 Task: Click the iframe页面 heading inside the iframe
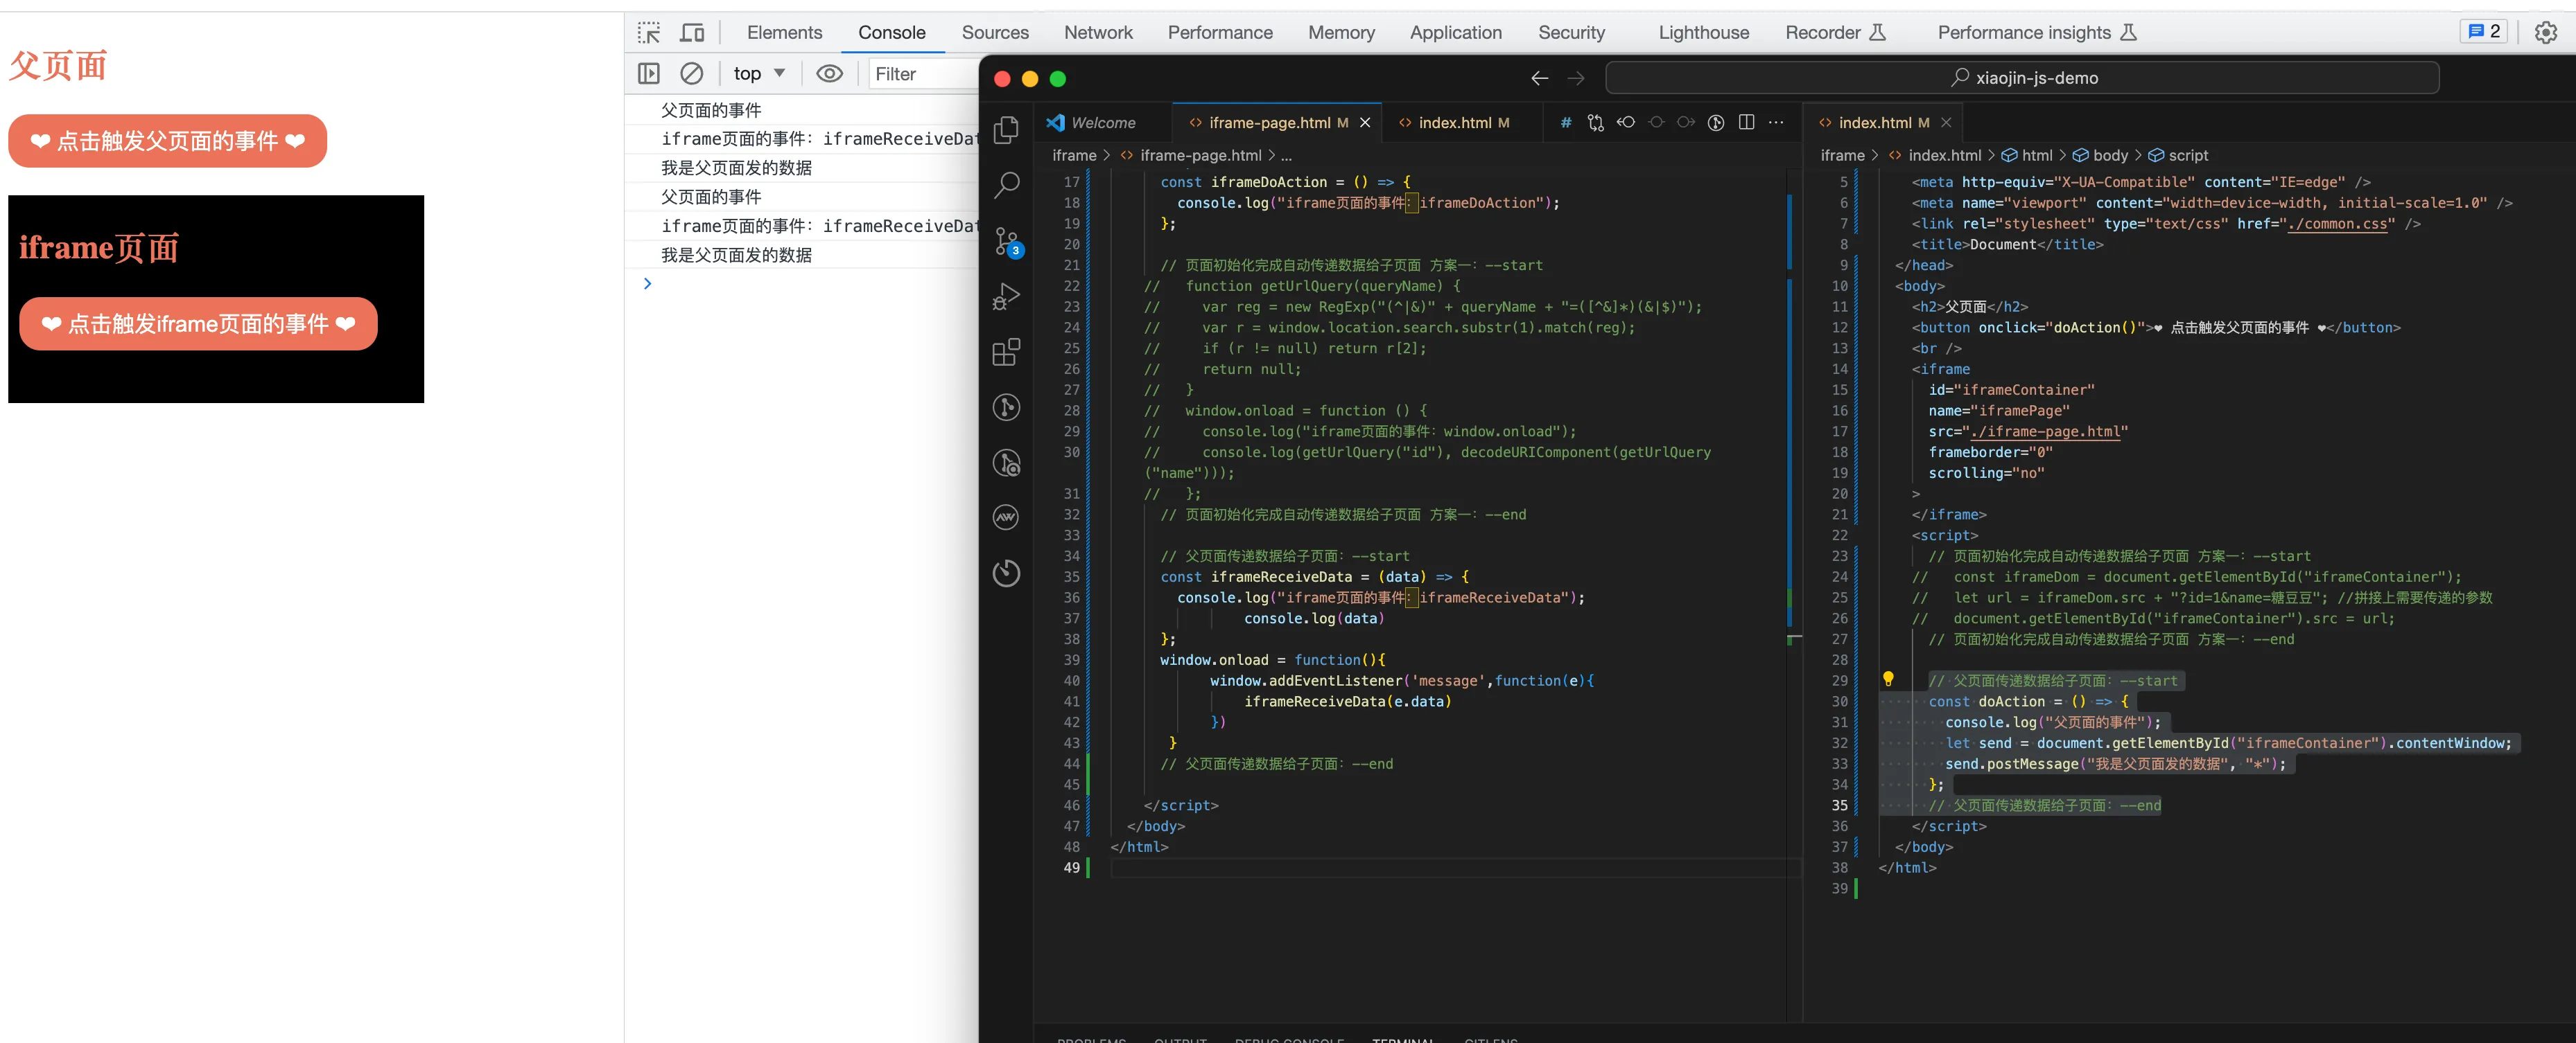point(99,247)
